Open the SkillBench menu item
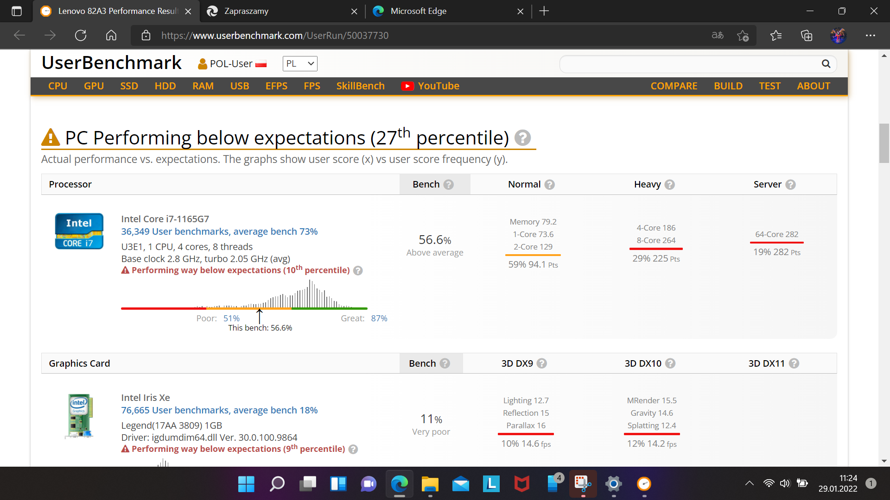The image size is (890, 500). point(361,86)
